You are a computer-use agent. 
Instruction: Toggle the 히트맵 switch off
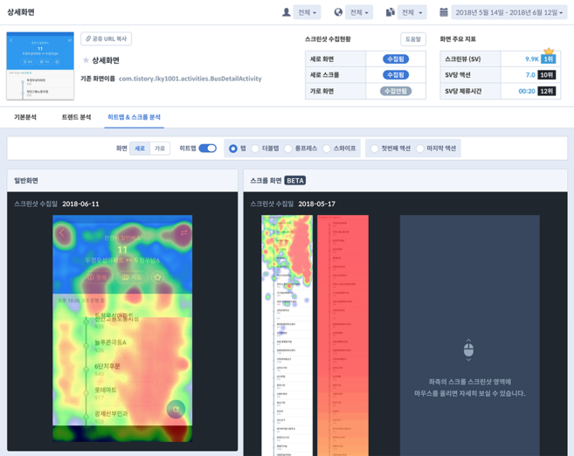(x=207, y=149)
